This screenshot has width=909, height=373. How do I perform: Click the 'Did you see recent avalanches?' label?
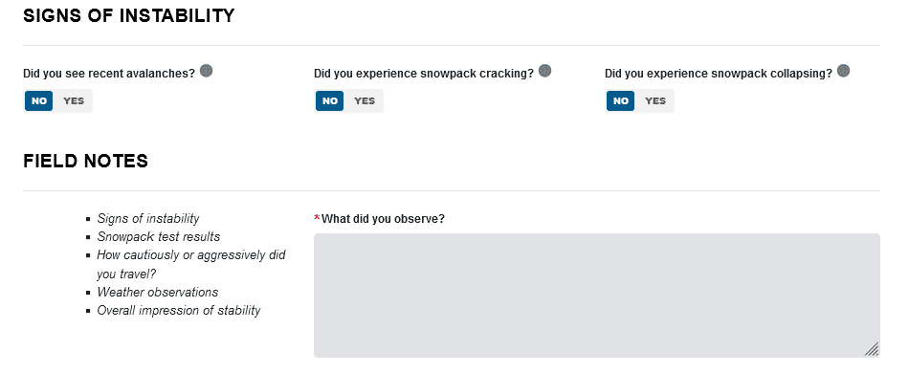click(109, 74)
